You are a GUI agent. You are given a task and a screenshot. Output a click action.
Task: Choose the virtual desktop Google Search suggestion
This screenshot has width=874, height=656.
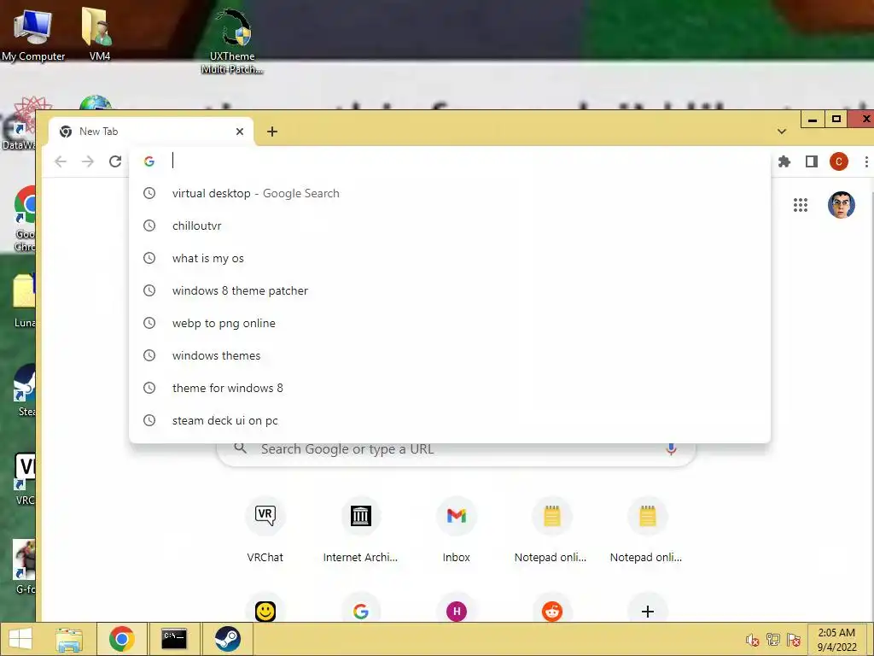[450, 194]
